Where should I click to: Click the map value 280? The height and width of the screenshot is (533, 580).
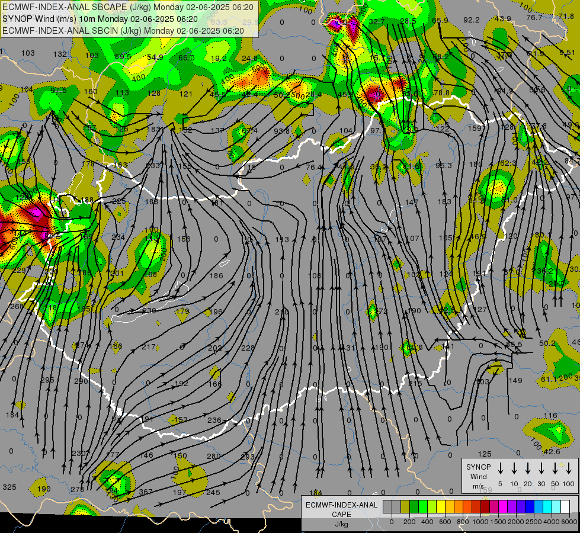click(x=213, y=456)
